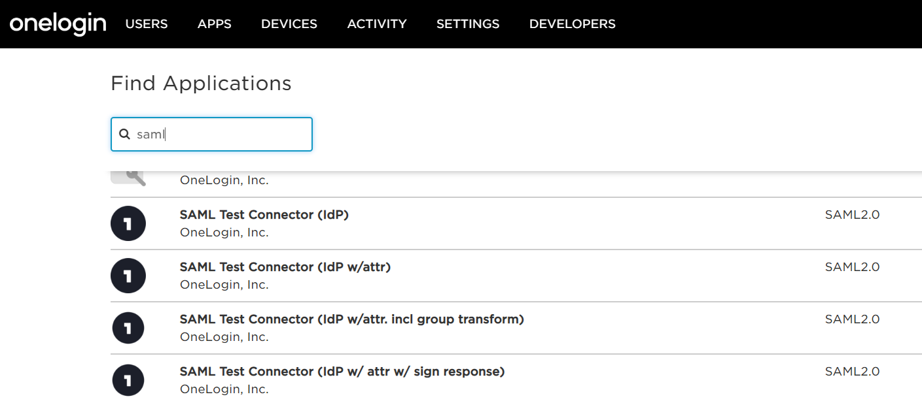Open the Developers menu
This screenshot has height=403, width=922.
[x=573, y=24]
